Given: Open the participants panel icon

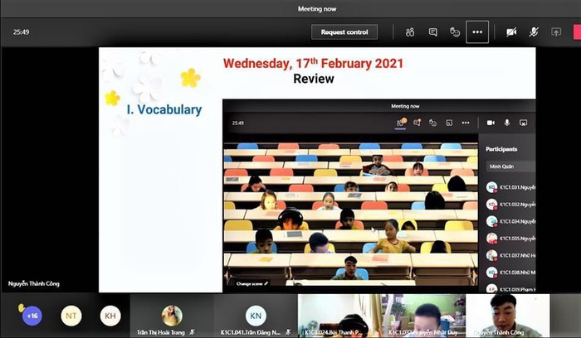Looking at the screenshot, I should click(x=410, y=32).
